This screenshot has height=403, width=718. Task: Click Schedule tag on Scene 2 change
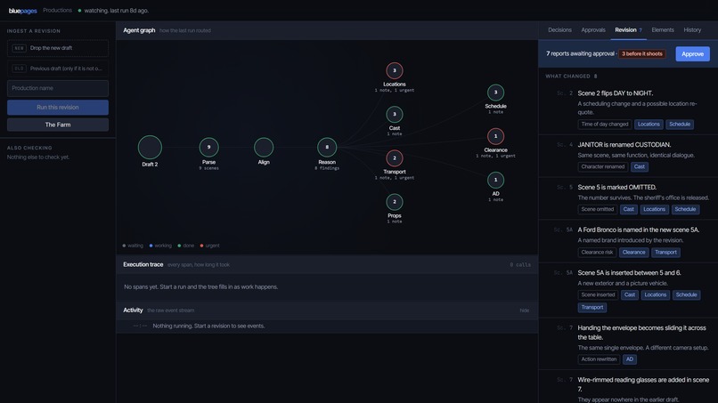[680, 125]
